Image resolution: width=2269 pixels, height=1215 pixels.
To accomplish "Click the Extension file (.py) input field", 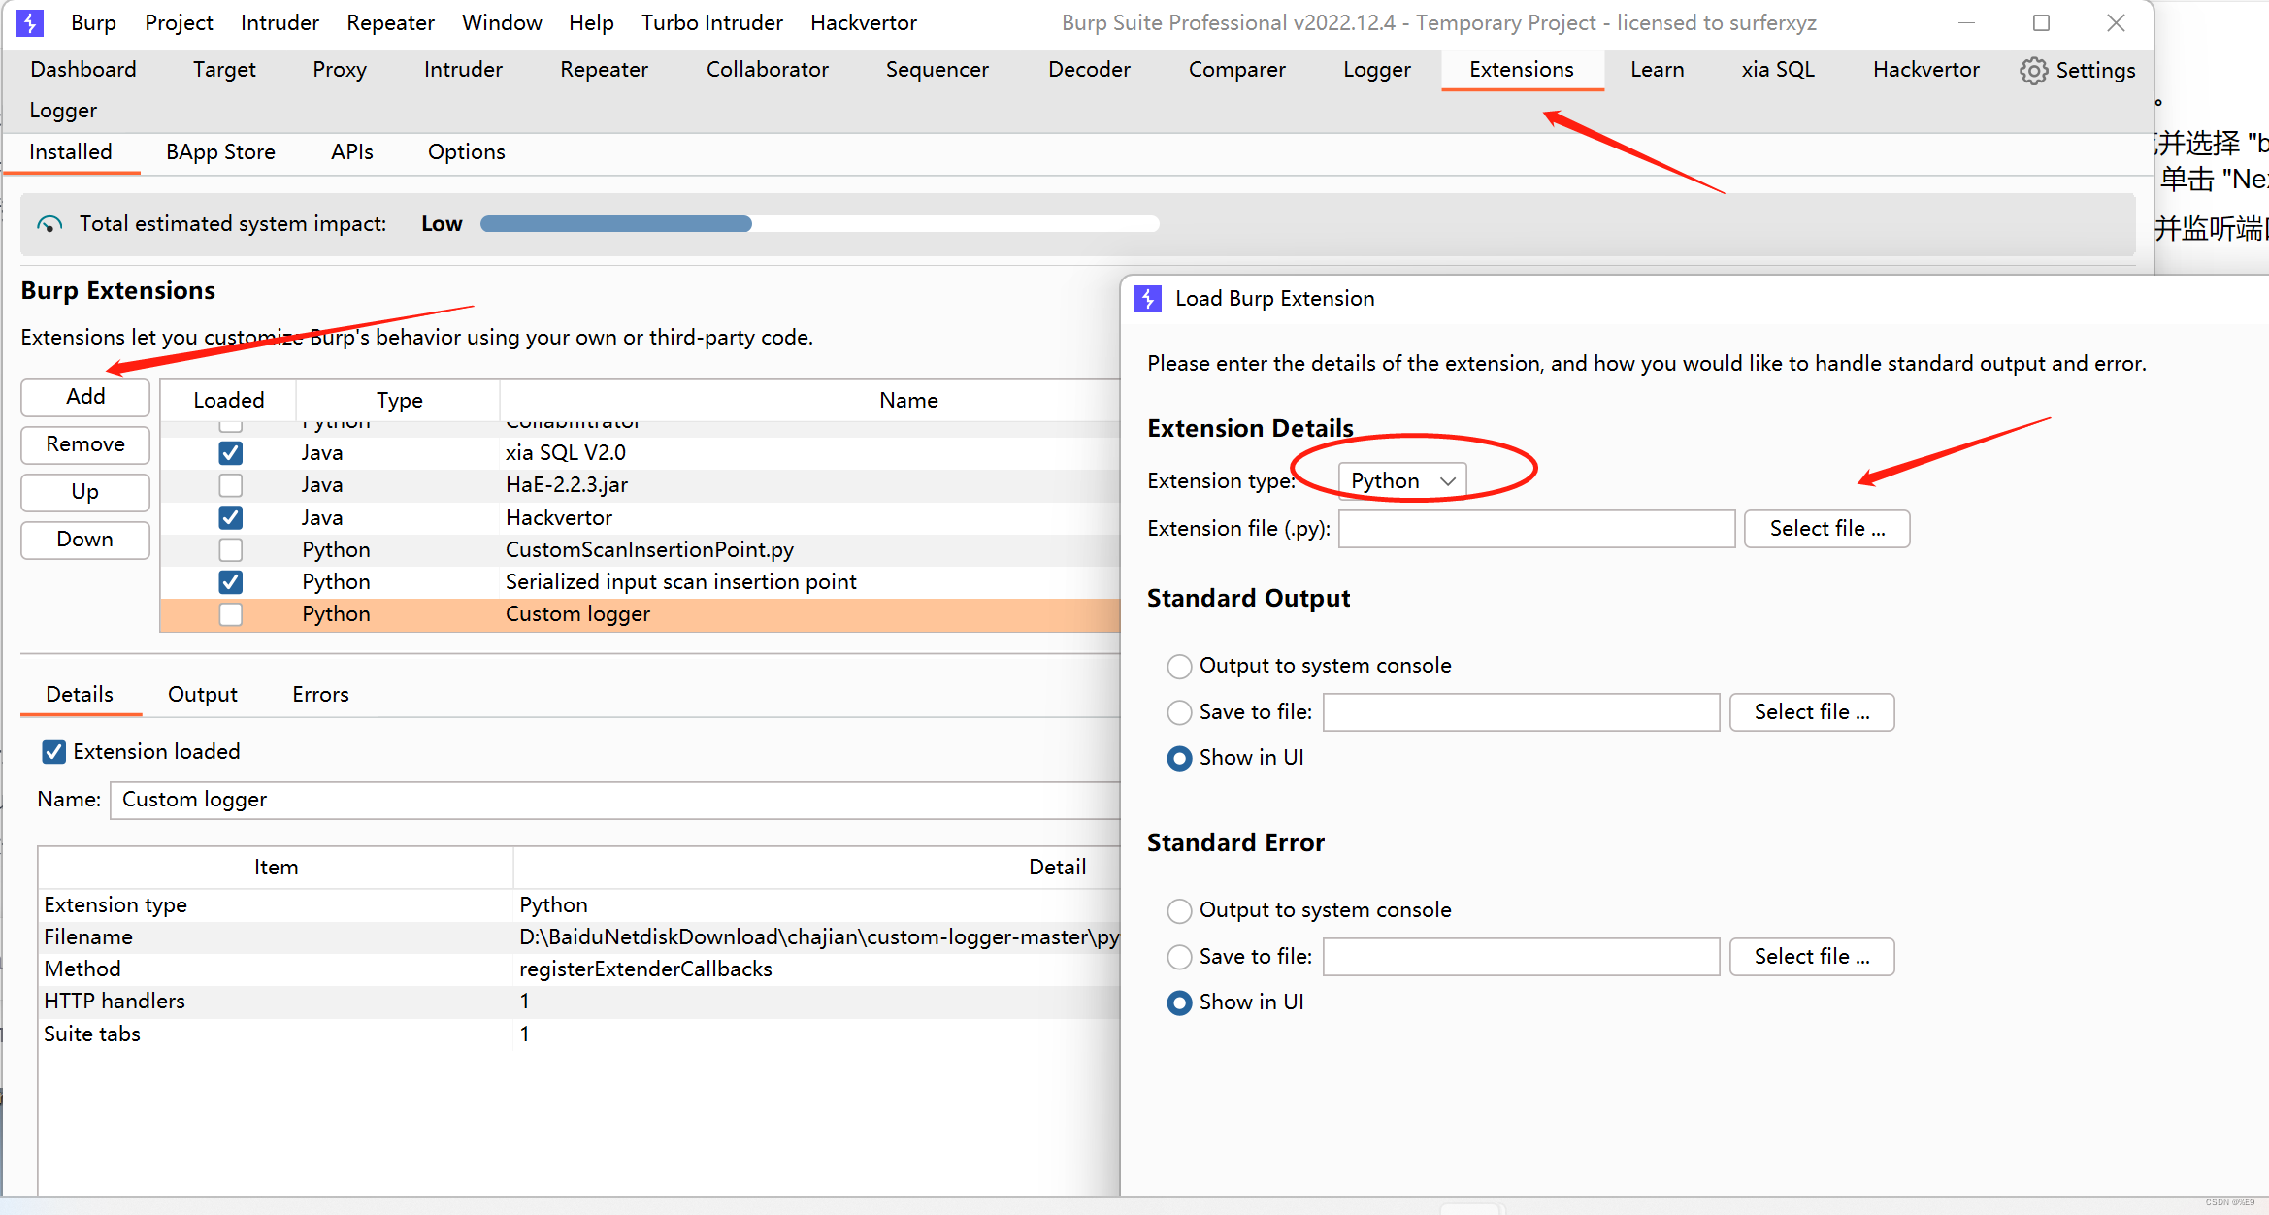I will tap(1535, 529).
